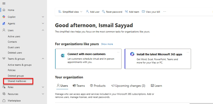Click the Resources printer icon
The height and width of the screenshot is (104, 213).
coord(4,94)
